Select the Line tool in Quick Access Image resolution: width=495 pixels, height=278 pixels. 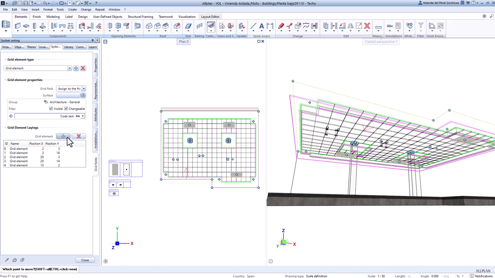pos(253,26)
